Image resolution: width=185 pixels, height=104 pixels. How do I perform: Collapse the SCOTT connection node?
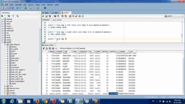point(2,42)
